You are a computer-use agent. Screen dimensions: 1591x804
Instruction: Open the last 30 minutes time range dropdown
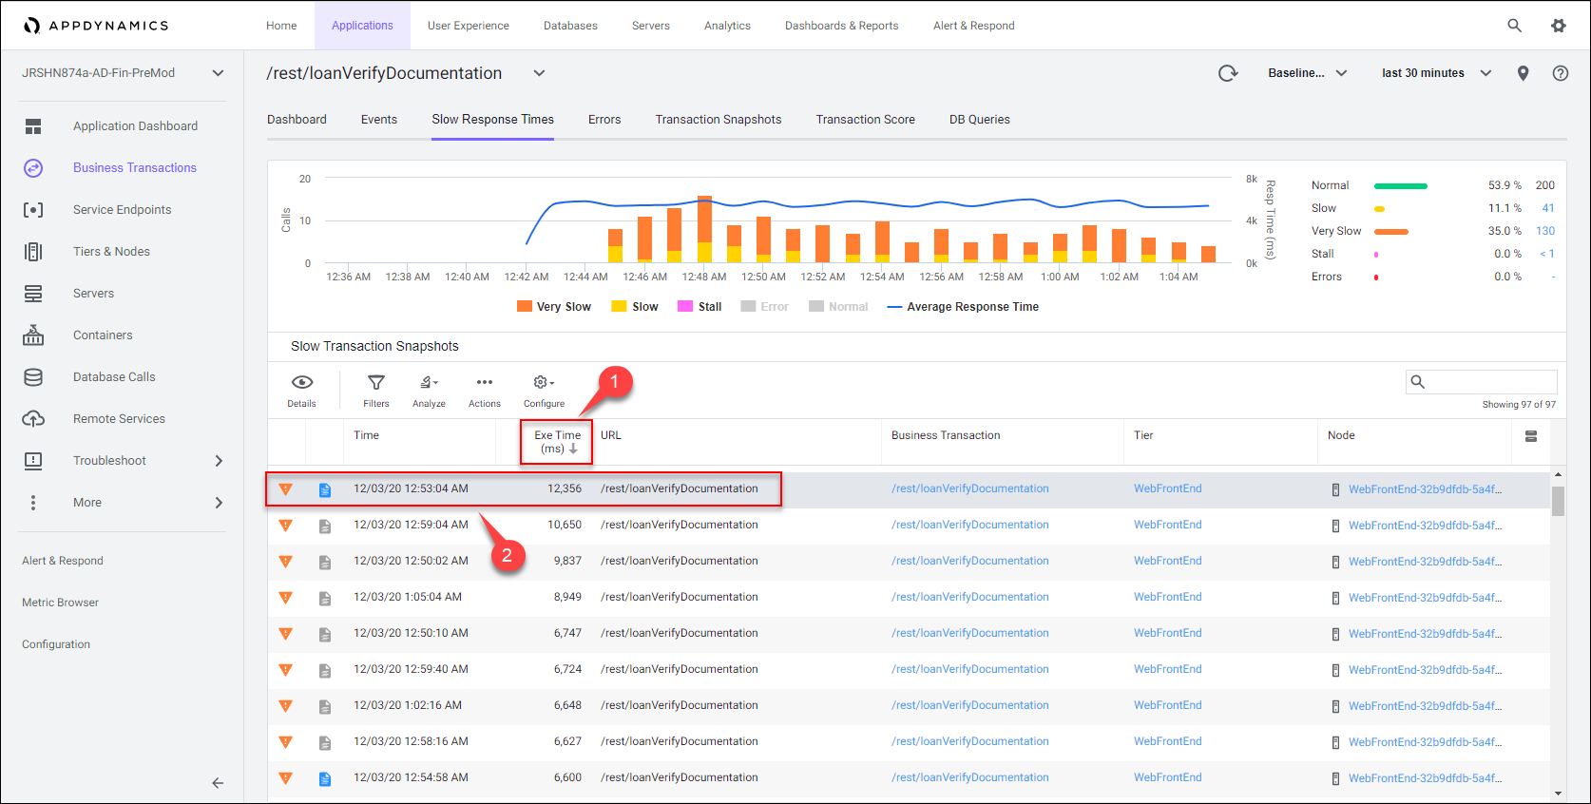click(x=1436, y=73)
